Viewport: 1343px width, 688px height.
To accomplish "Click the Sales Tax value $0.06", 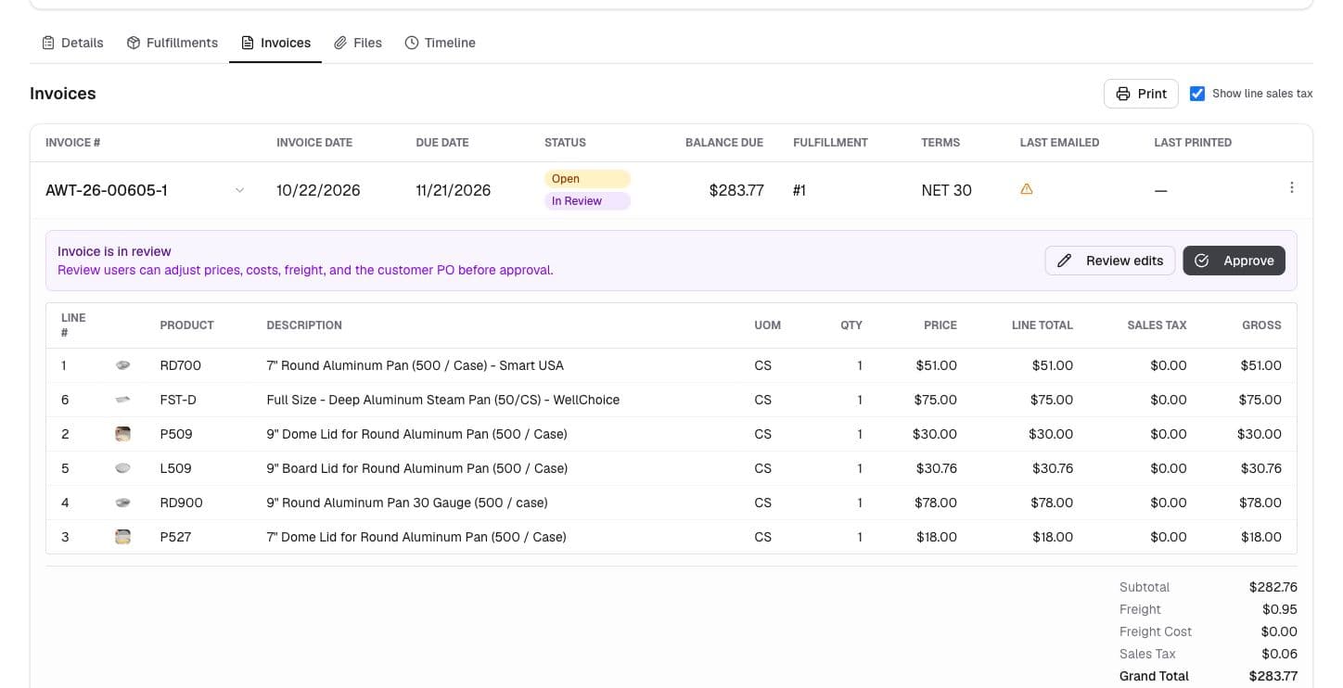I will point(1280,654).
